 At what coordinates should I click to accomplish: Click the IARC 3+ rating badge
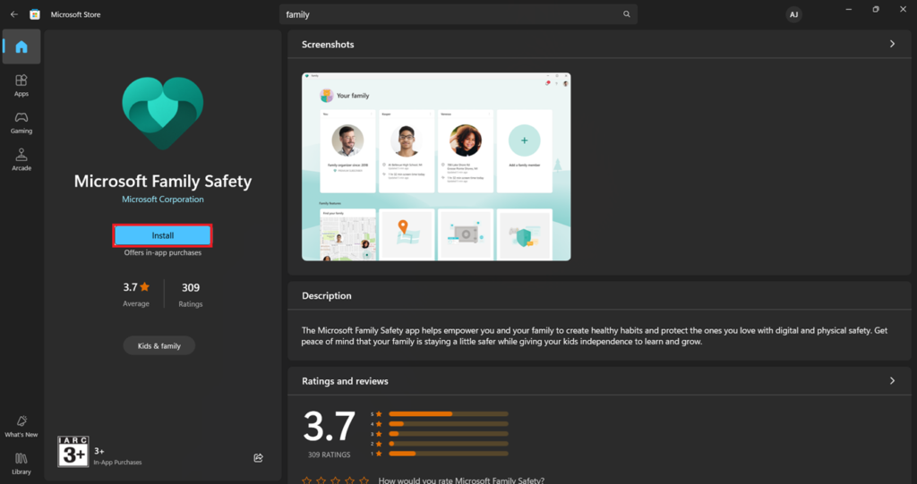(x=73, y=451)
